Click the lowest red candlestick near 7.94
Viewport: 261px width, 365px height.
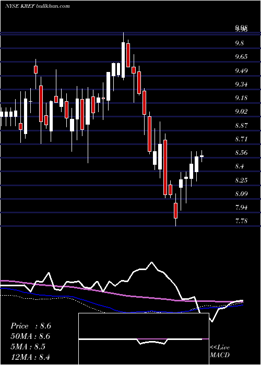[x=175, y=211]
